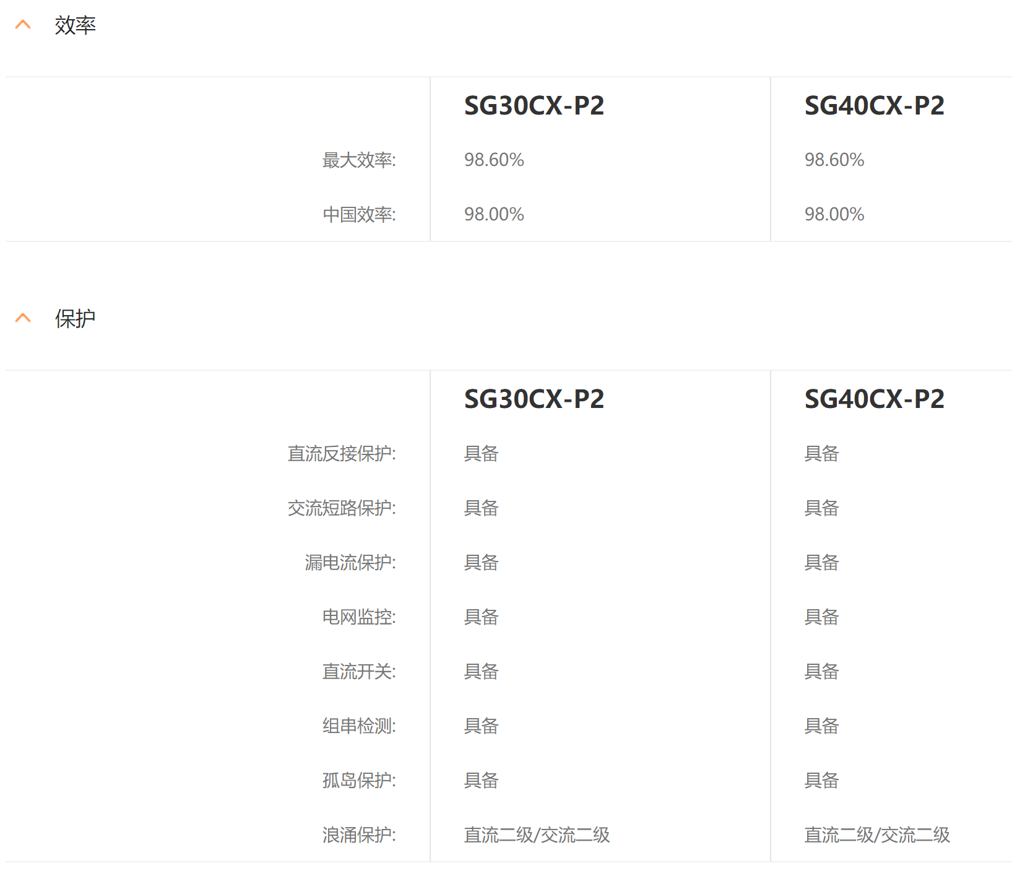
Task: Click the 组串检测 row label
Action: [358, 726]
